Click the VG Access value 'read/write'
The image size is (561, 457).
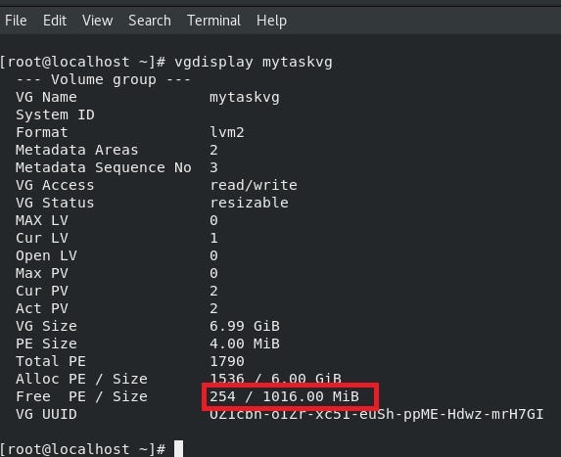pos(254,185)
